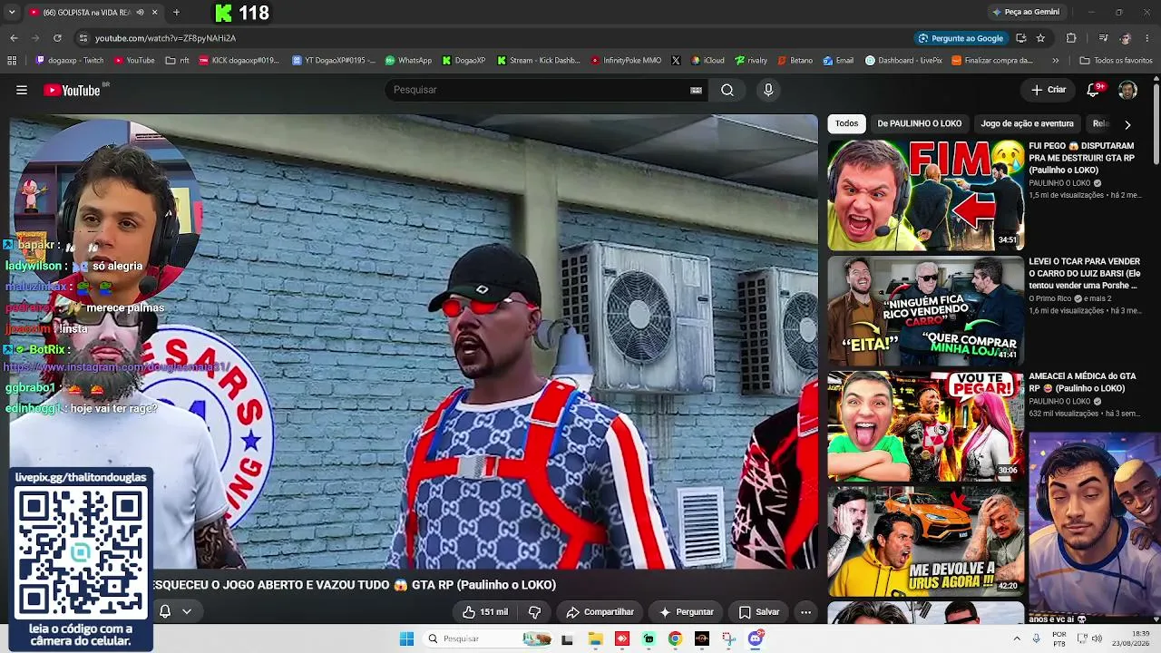Click Peça ao Gemini button
Viewport: 1161px width, 653px height.
1026,12
